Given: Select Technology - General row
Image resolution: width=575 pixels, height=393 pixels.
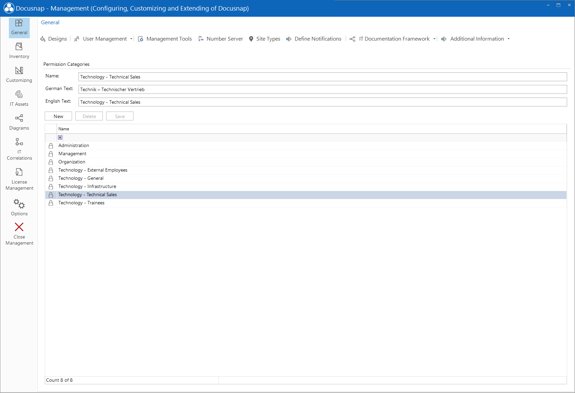Looking at the screenshot, I should (306, 178).
